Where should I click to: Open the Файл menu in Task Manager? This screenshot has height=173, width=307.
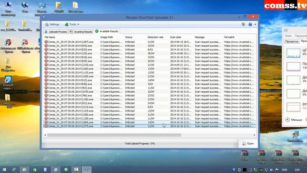pos(288,36)
